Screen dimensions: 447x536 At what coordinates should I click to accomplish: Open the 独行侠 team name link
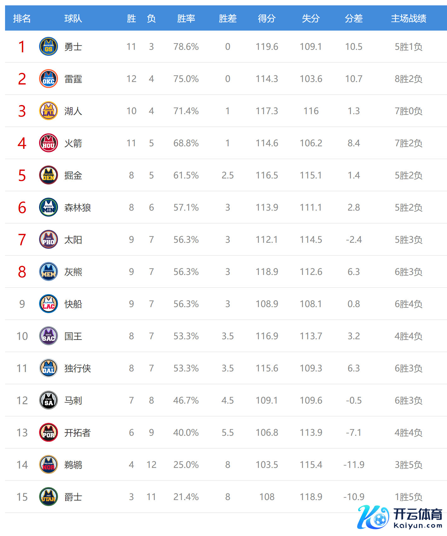pos(78,368)
